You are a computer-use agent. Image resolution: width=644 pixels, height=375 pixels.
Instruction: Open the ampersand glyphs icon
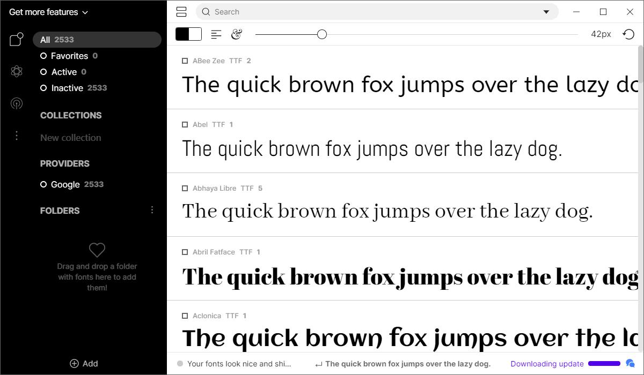tap(237, 34)
